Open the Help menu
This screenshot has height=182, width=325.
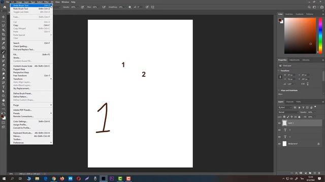tap(73, 2)
